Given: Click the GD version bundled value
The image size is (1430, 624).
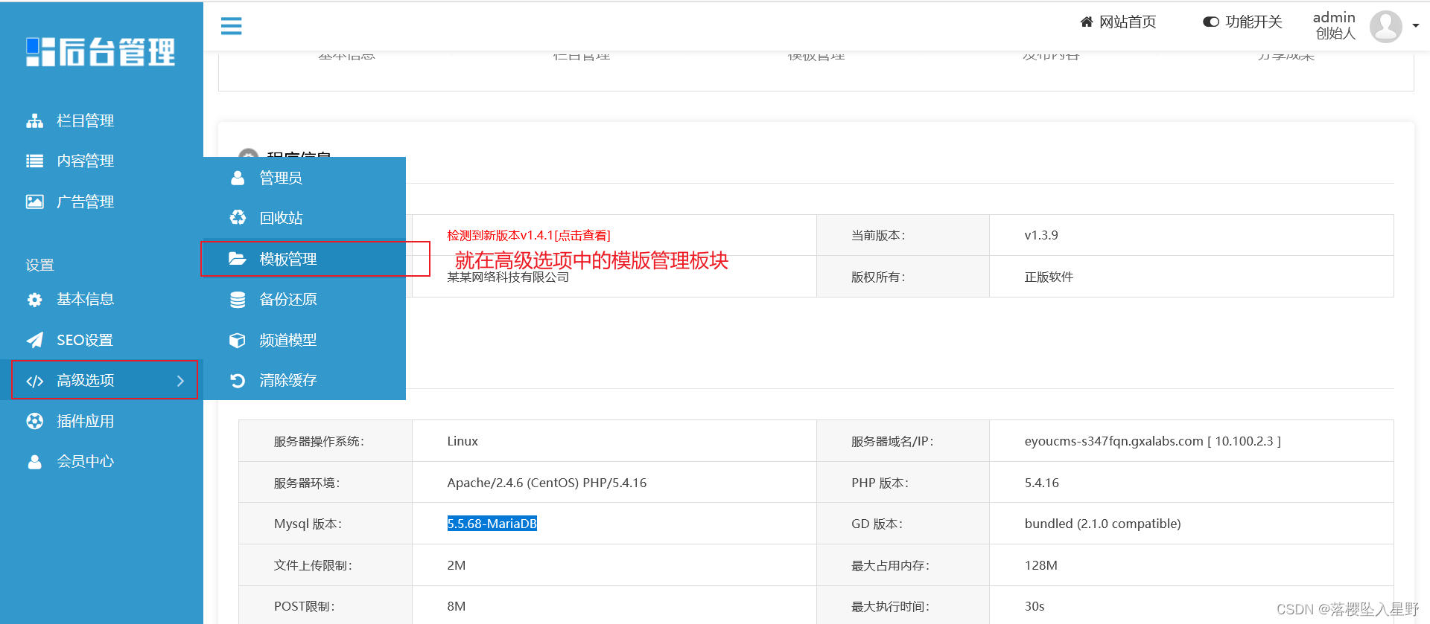Looking at the screenshot, I should coord(1102,524).
